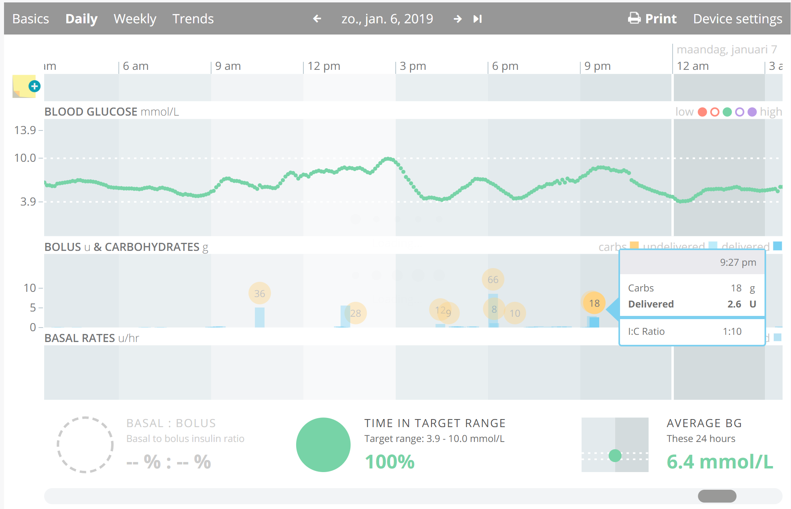Screen dimensions: 791x509
Task: Click the Print button label
Action: coord(661,19)
